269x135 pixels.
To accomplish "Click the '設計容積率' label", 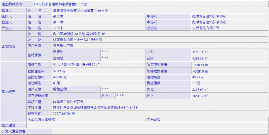I will pyautogui.click(x=36, y=77).
